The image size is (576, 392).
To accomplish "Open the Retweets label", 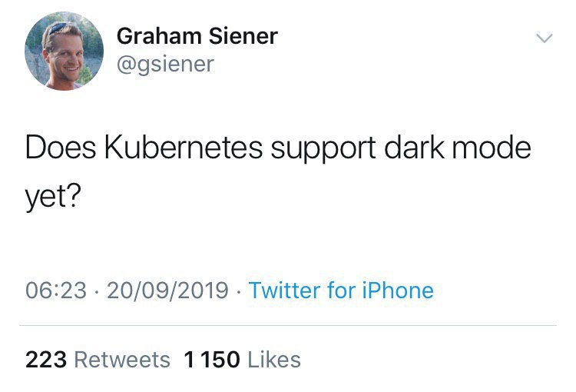I will pos(122,359).
